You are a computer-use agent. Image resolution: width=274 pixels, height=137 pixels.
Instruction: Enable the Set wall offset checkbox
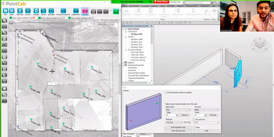tap(194, 120)
